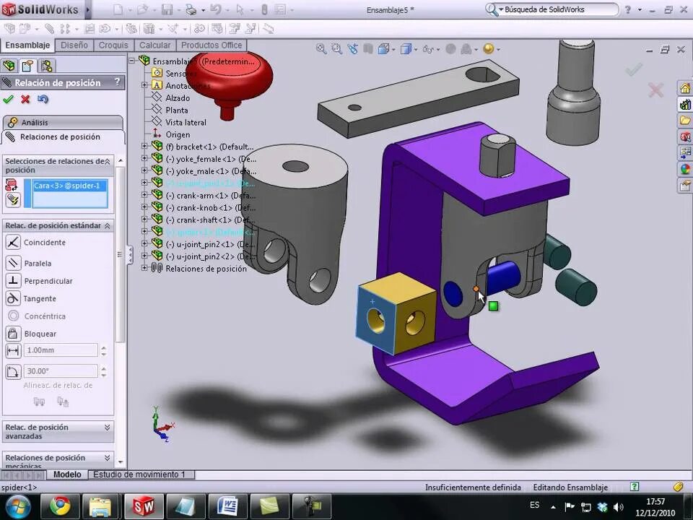Confirm the mate with the green check
This screenshot has height=520, width=693.
pos(9,98)
